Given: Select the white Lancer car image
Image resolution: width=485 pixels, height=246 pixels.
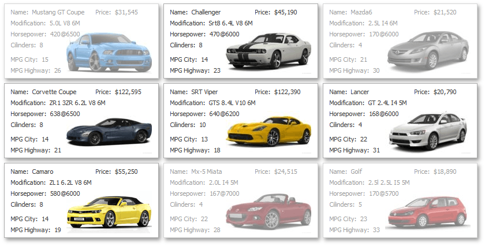Looking at the screenshot, I should tap(428, 131).
